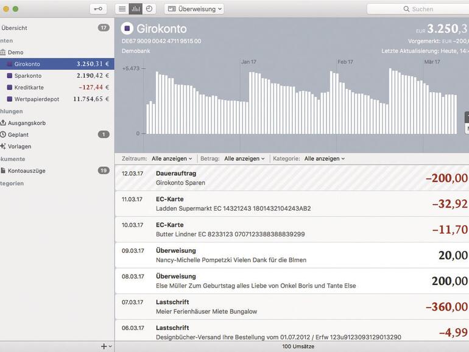Click the Girokonto header account icon

click(127, 29)
